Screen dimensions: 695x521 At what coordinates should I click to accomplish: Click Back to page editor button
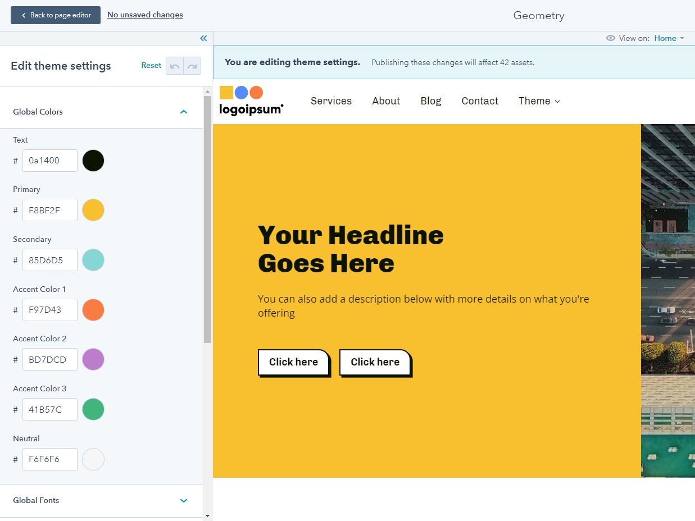click(56, 15)
